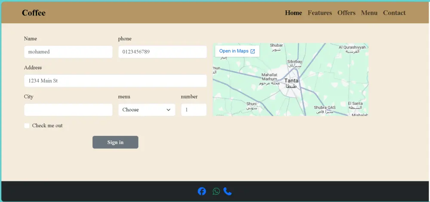Submit form with Sign in button
This screenshot has width=430, height=202.
[x=115, y=142]
